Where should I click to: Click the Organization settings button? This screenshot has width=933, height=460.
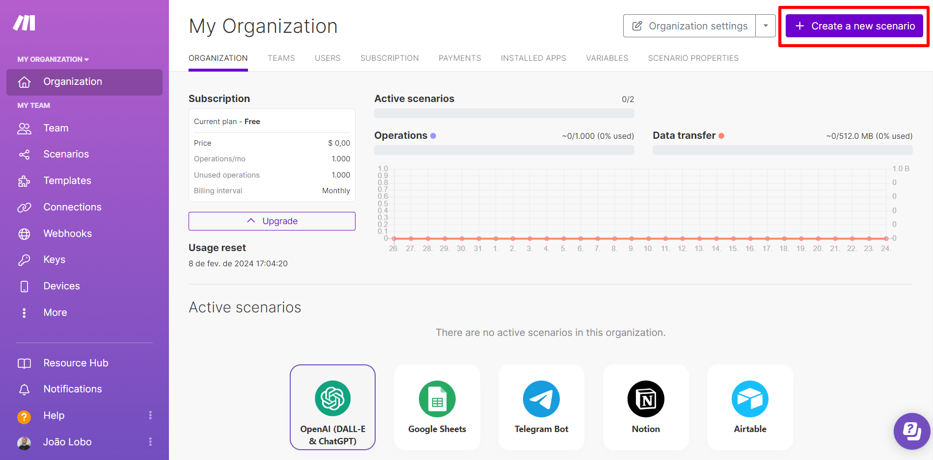point(689,26)
